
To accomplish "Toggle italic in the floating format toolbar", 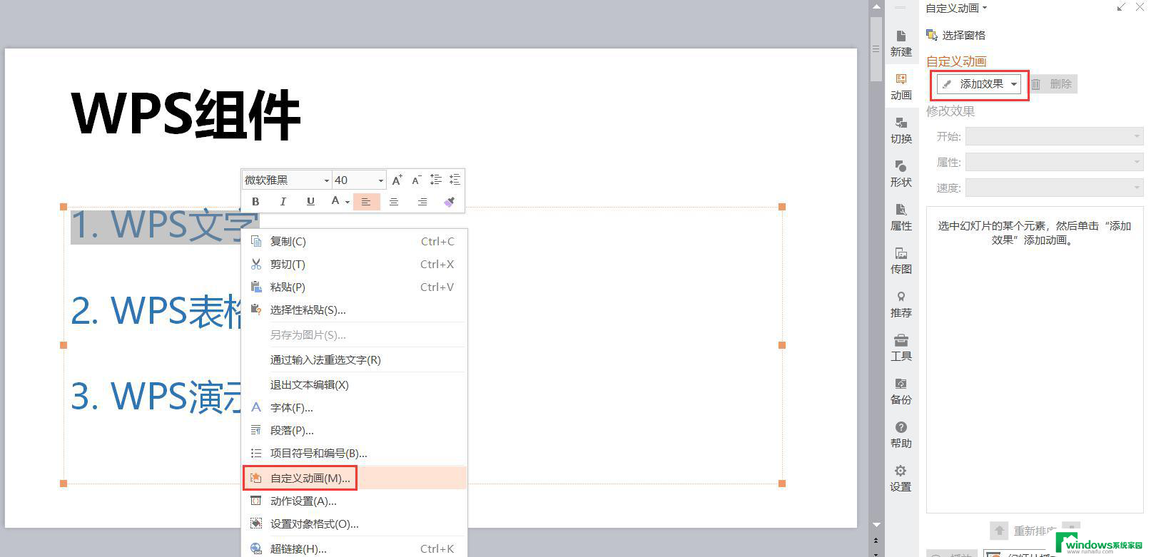I will click(x=283, y=202).
